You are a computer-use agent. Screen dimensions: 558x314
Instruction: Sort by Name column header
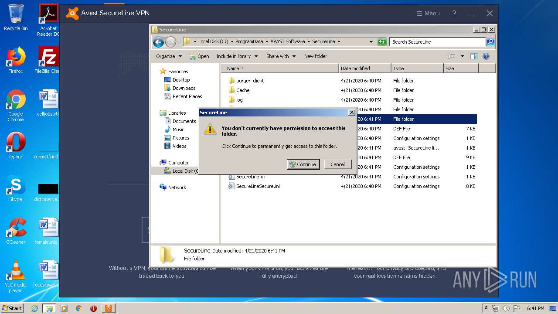(279, 68)
